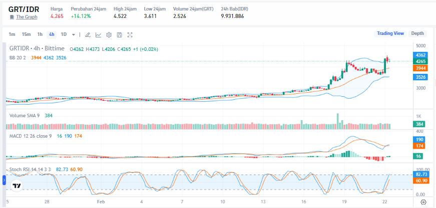Open the indicators chart icon
The width and height of the screenshot is (436, 208).
coord(98,34)
